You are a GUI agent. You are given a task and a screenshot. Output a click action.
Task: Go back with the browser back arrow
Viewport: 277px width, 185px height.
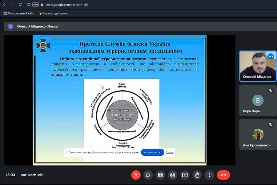pyautogui.click(x=4, y=4)
